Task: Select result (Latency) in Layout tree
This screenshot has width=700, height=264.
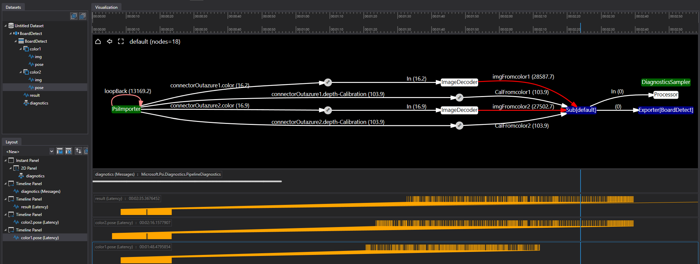Action: (x=35, y=207)
